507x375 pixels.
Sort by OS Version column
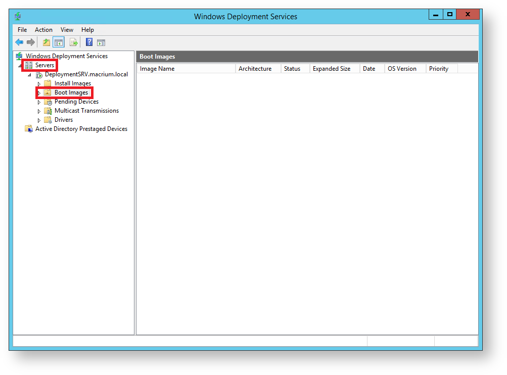pos(405,69)
